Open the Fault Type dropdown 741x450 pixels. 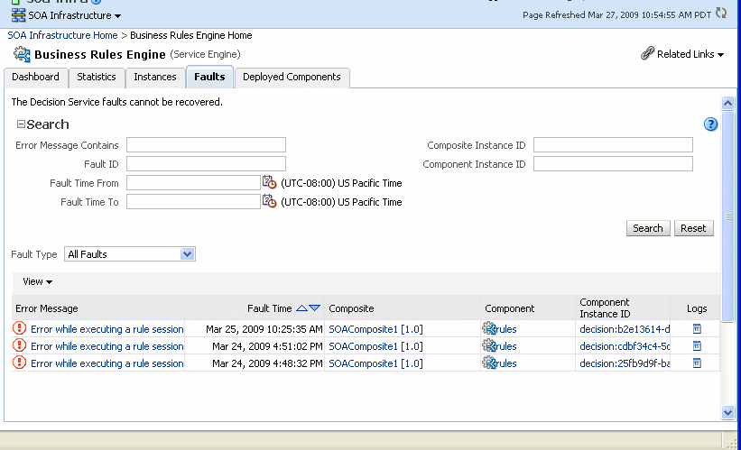point(187,254)
